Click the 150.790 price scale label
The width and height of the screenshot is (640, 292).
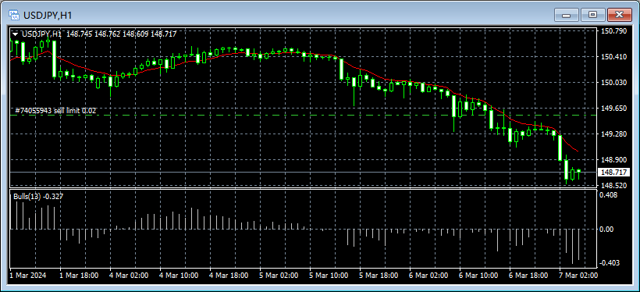click(x=613, y=31)
